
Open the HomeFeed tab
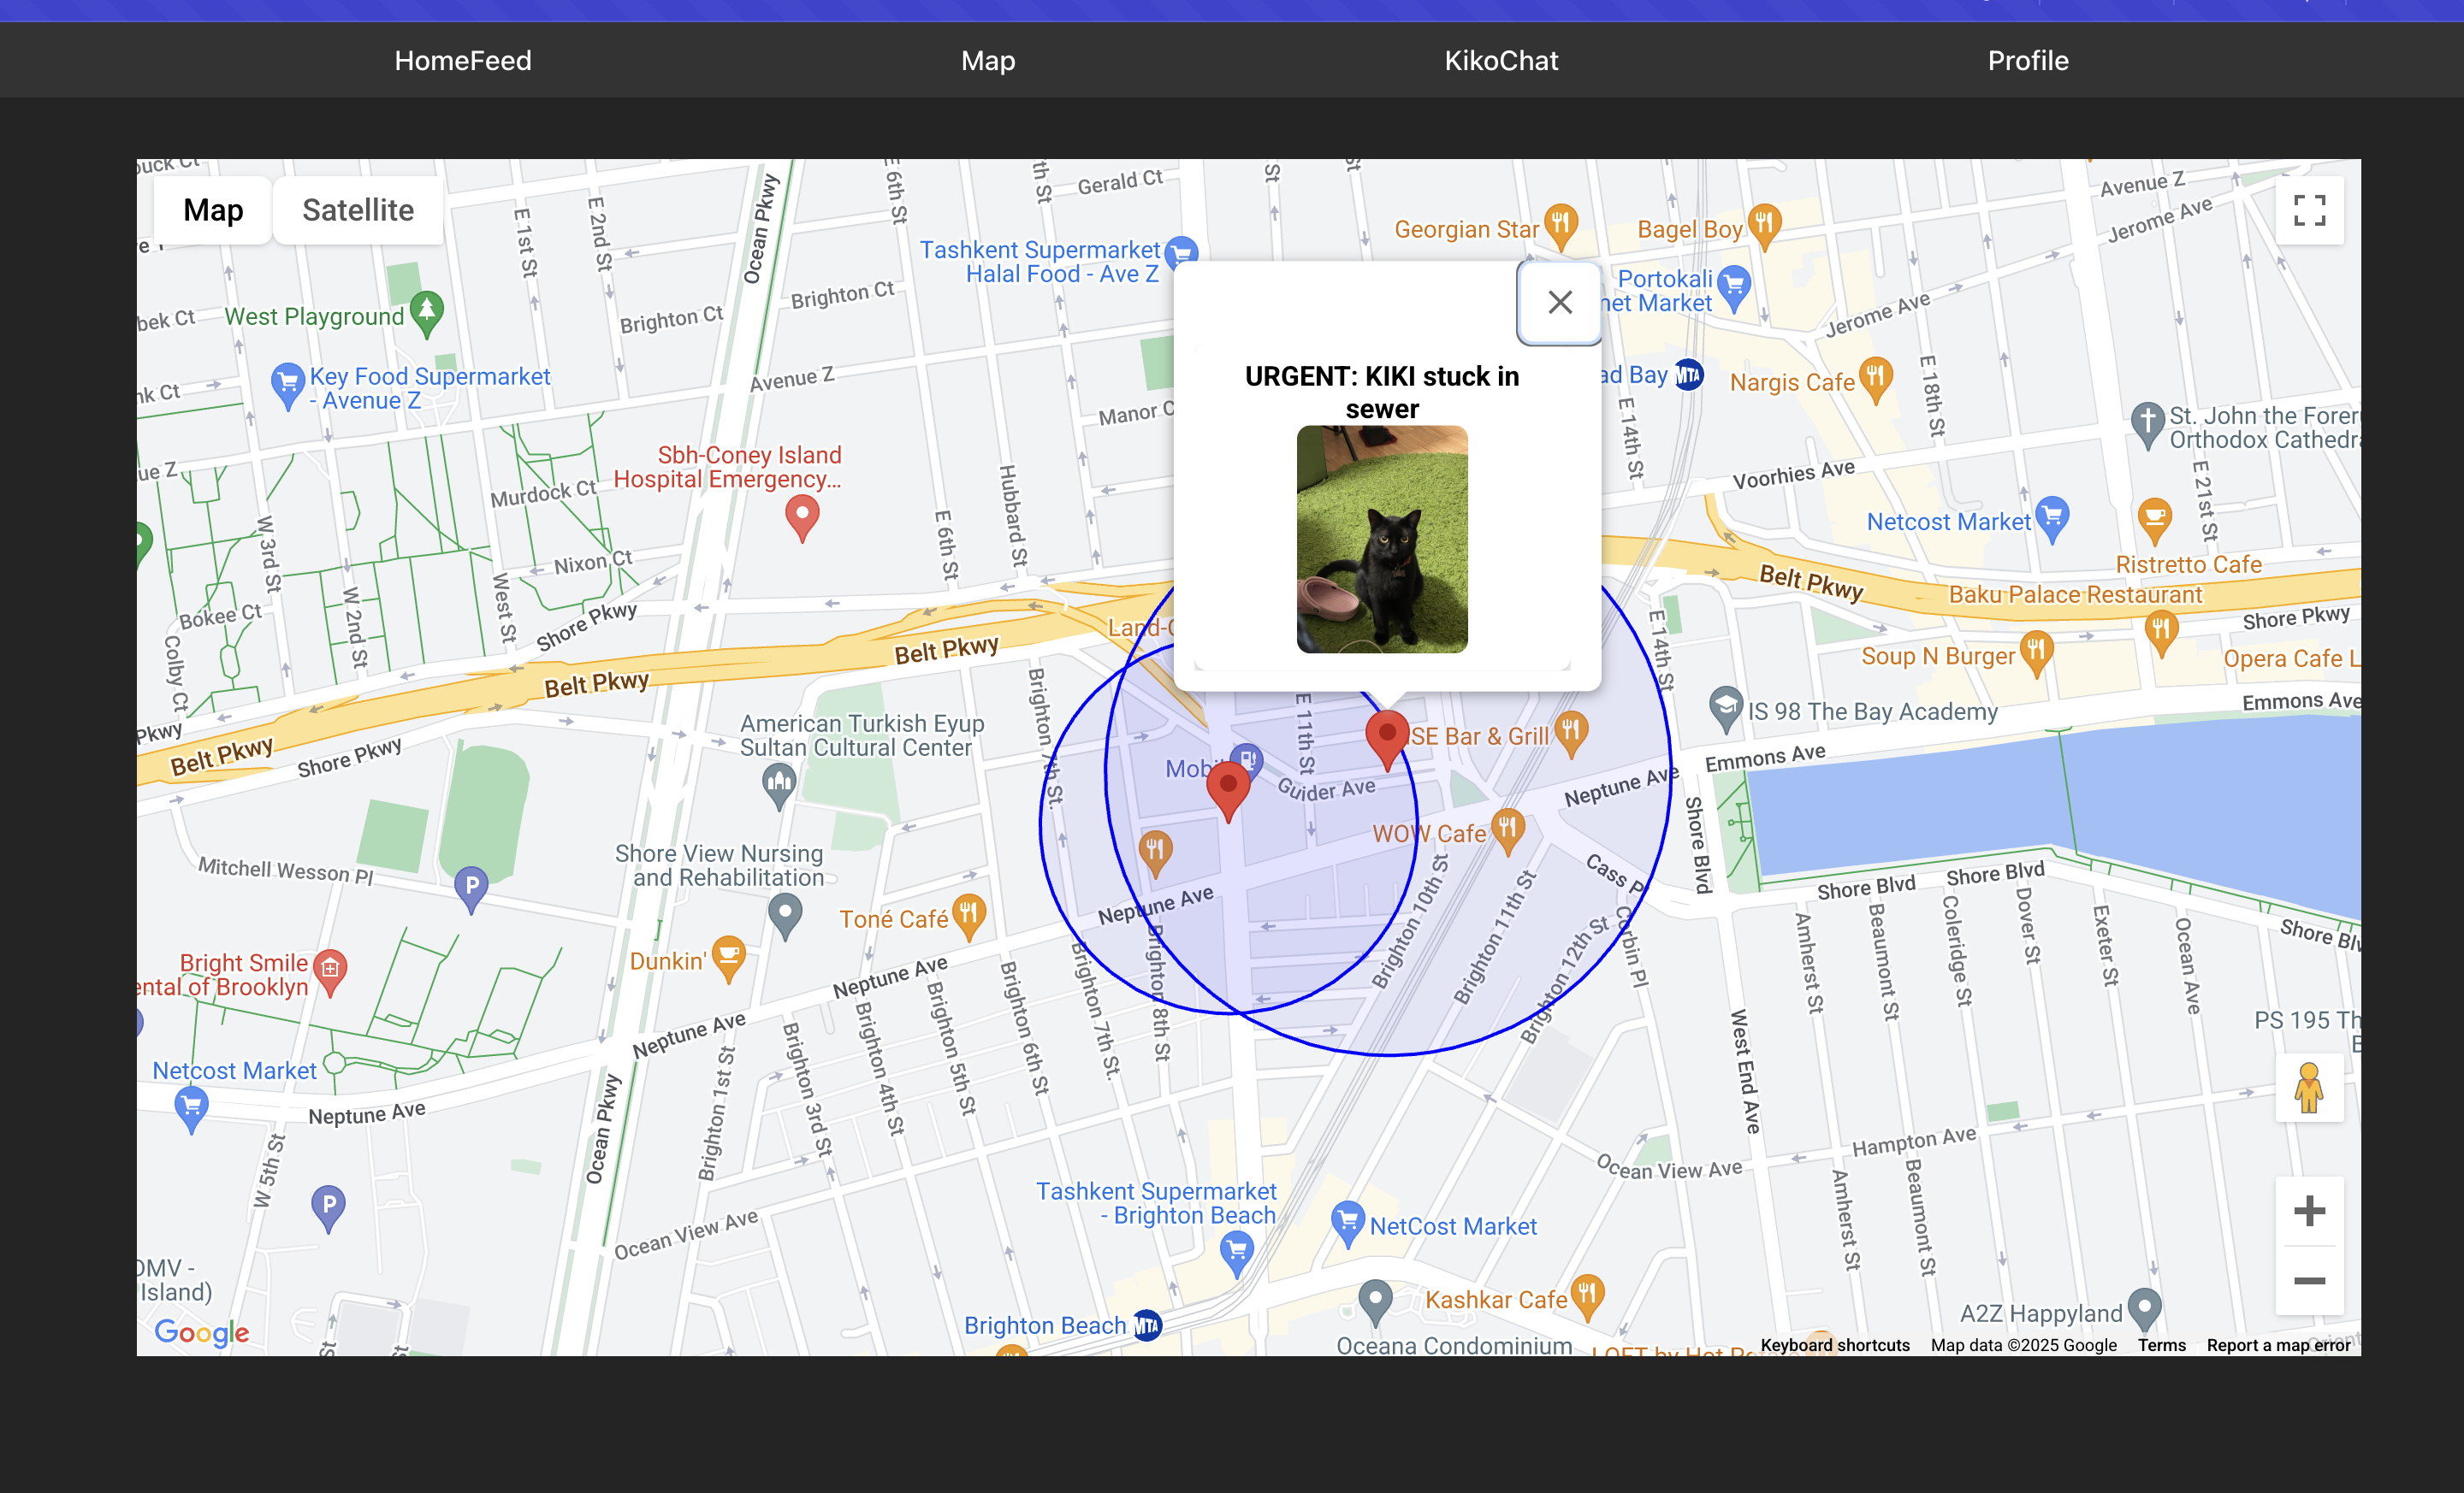pyautogui.click(x=463, y=61)
